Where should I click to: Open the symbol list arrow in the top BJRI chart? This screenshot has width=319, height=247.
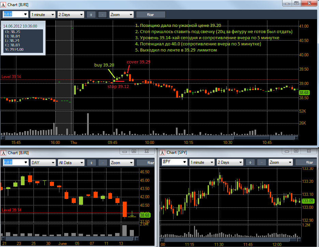(x=25, y=14)
